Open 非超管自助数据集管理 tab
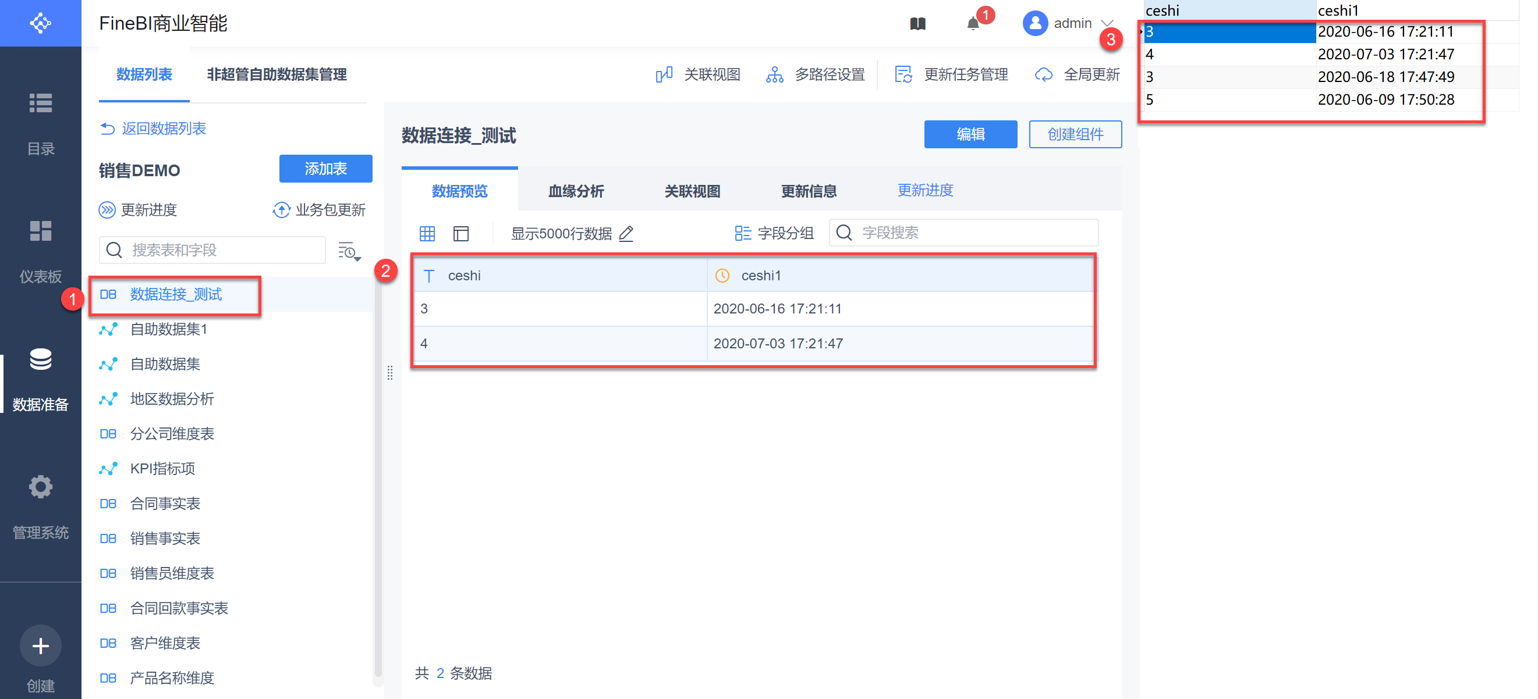 point(277,74)
